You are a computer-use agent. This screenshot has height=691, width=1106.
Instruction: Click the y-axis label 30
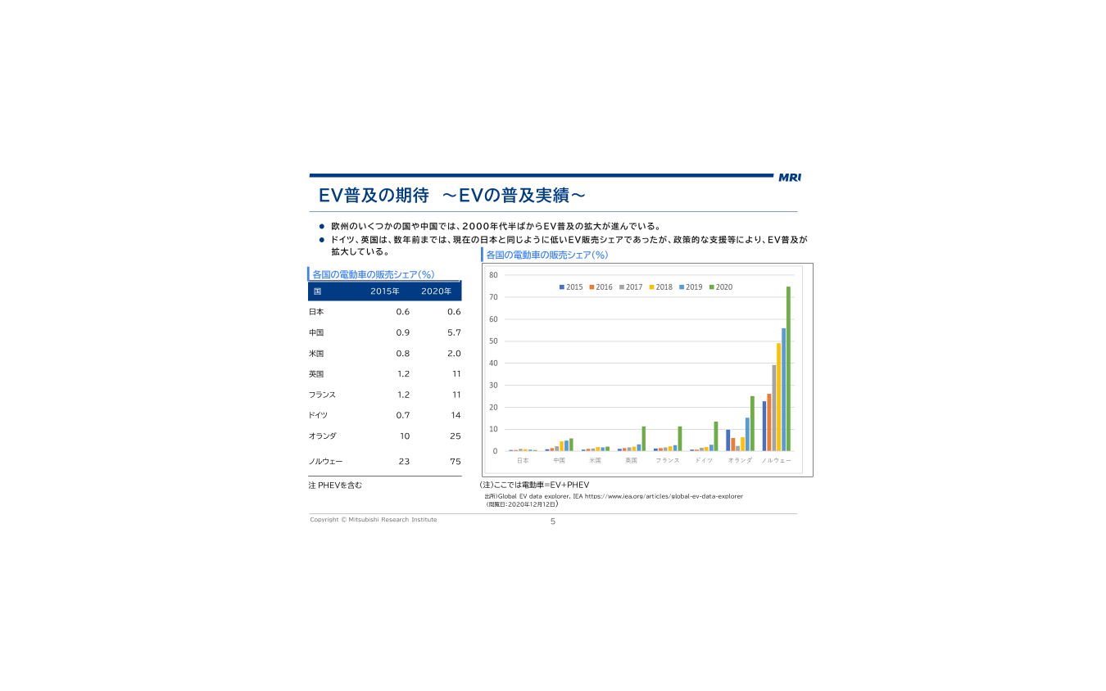(x=493, y=386)
